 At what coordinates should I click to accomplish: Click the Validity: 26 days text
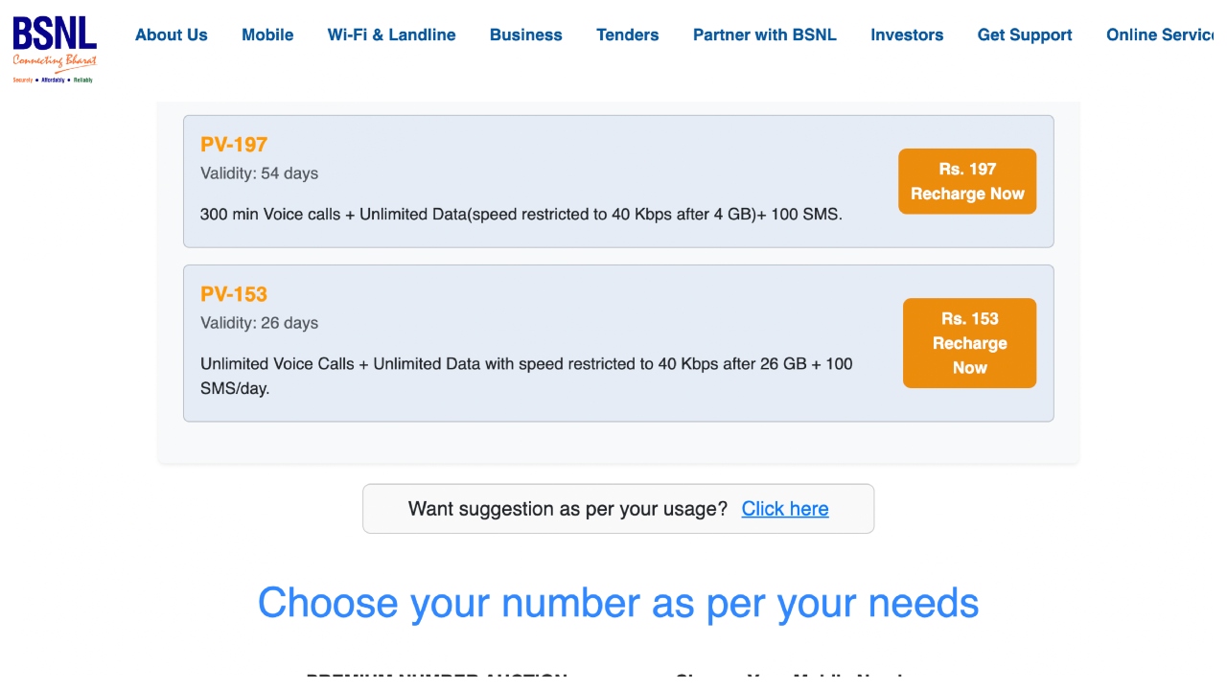(259, 323)
